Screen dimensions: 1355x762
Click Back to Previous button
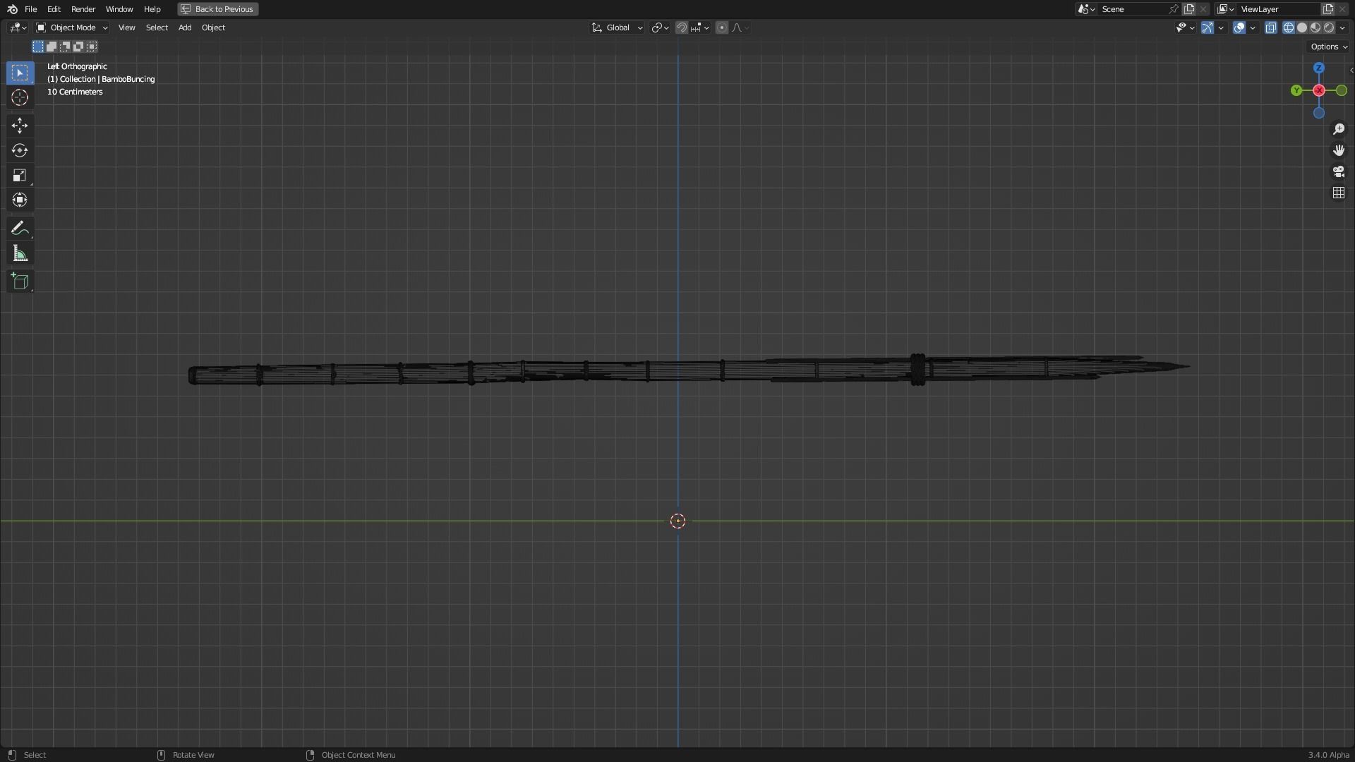click(x=217, y=9)
